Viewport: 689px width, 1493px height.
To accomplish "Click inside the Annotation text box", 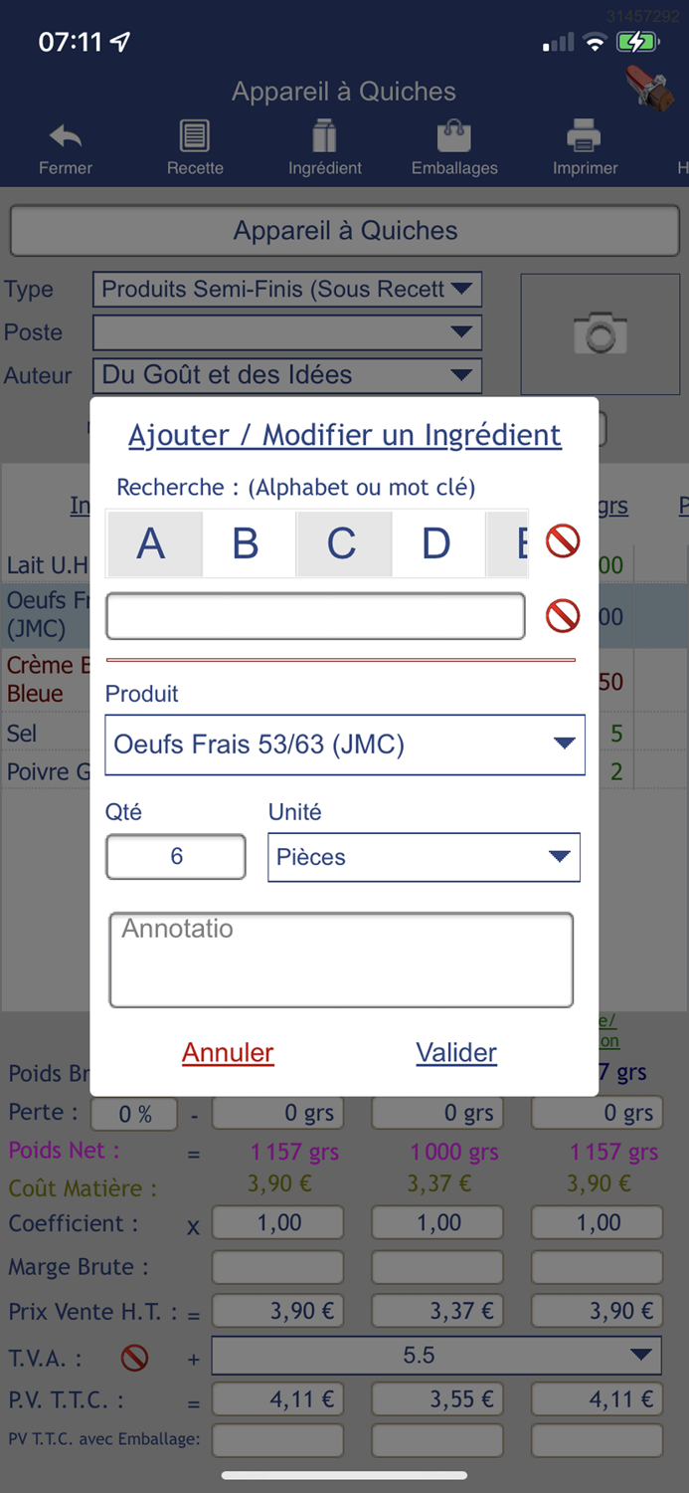I will pos(341,959).
